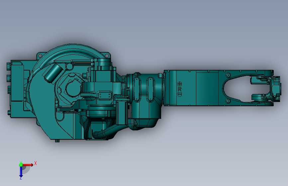Select the angled cylindrical motor on base
The width and height of the screenshot is (288, 186).
click(x=53, y=73)
